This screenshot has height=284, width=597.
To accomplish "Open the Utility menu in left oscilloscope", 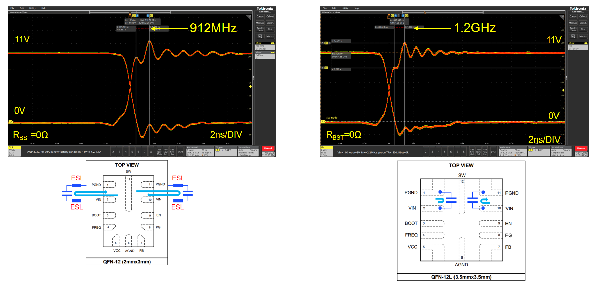I will 32,8.
